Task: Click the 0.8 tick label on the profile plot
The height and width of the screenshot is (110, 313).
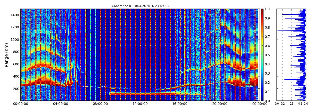Action: coord(300,104)
